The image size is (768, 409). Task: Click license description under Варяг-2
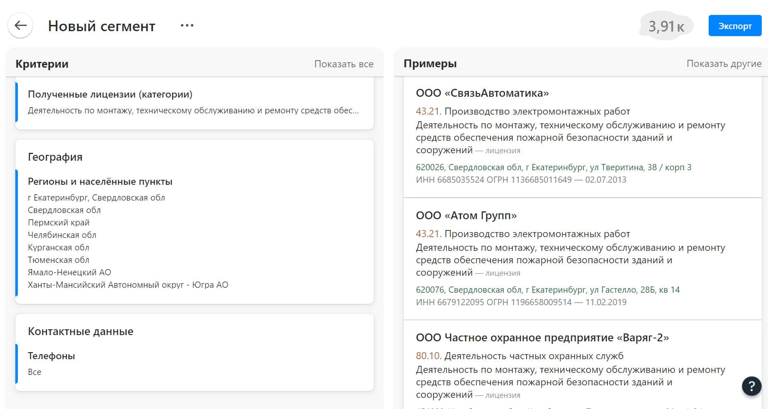pyautogui.click(x=571, y=382)
